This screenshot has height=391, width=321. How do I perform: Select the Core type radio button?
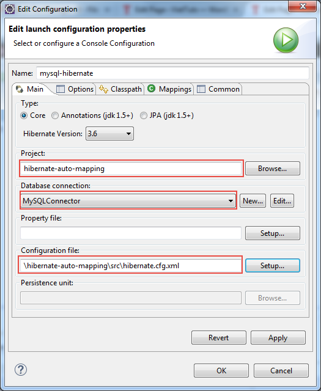(24, 115)
